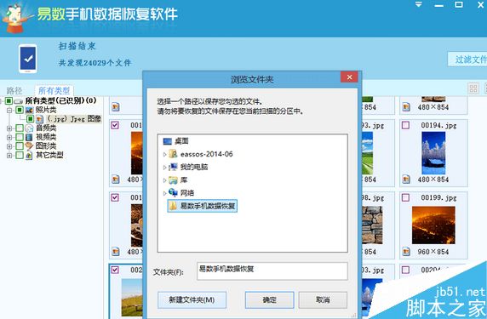This screenshot has width=487, height=319.
Task: Expand the Video category node
Action: 9,137
